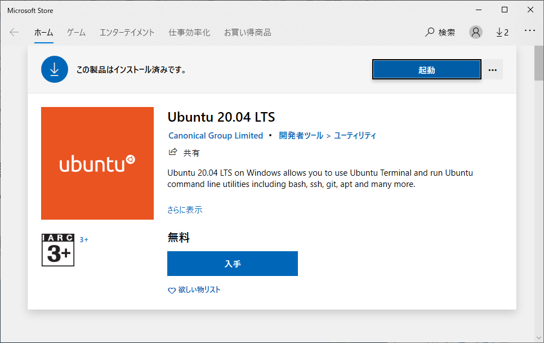Image resolution: width=544 pixels, height=343 pixels.
Task: Click the blue installed download circle icon
Action: 54,69
